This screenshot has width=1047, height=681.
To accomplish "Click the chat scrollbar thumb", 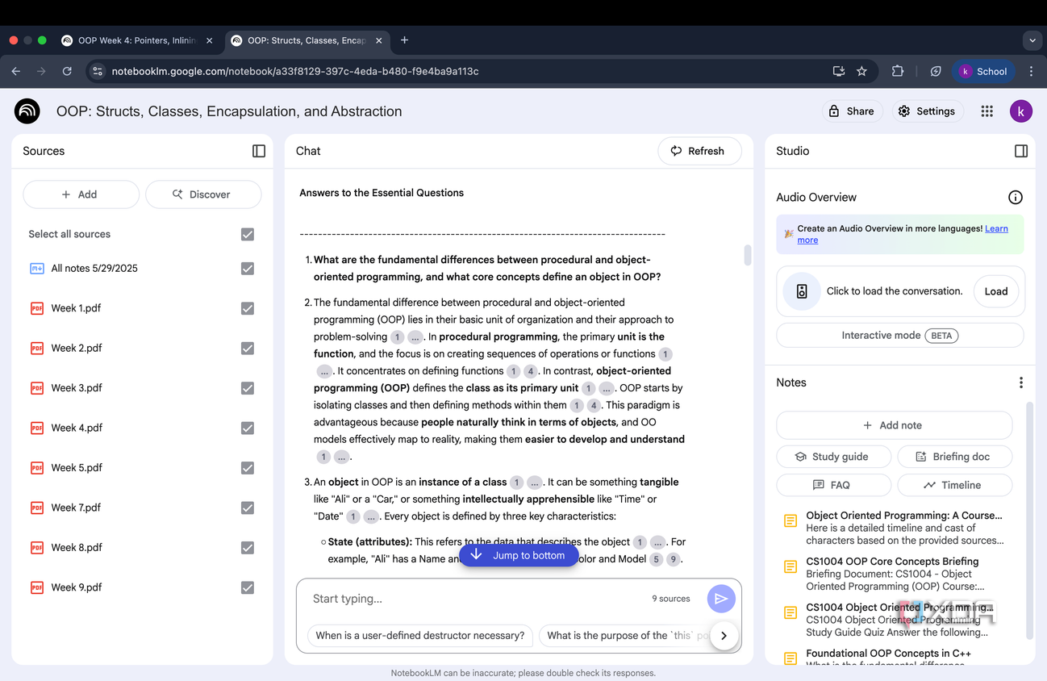I will click(748, 255).
